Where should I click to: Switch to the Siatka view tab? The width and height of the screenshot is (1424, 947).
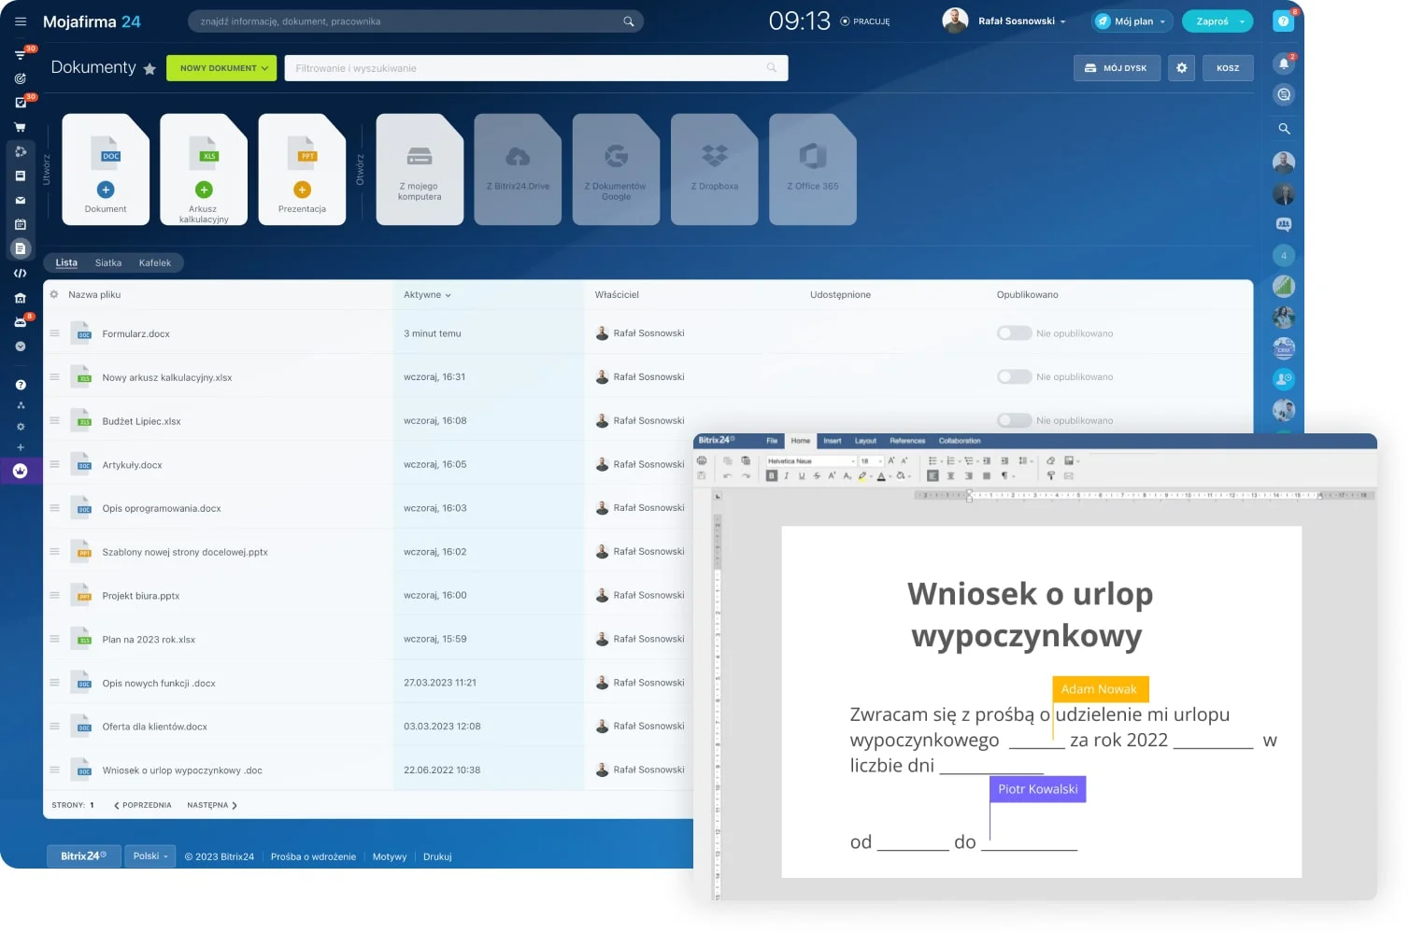click(x=108, y=263)
